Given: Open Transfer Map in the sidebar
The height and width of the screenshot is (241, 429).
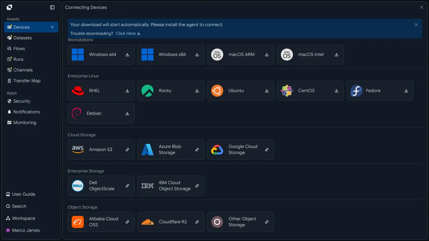Looking at the screenshot, I should click(x=31, y=81).
